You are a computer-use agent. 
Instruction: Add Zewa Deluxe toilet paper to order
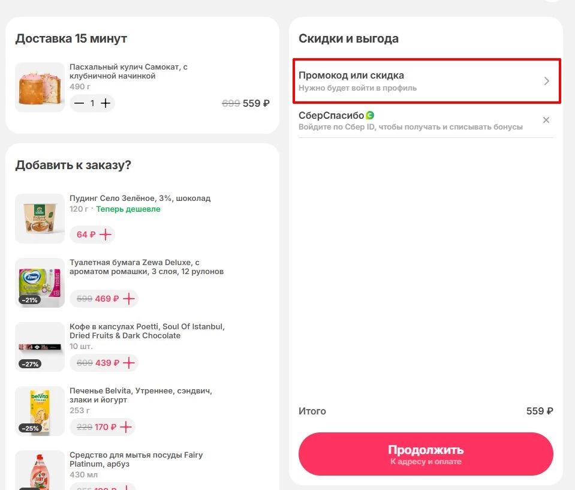click(129, 299)
